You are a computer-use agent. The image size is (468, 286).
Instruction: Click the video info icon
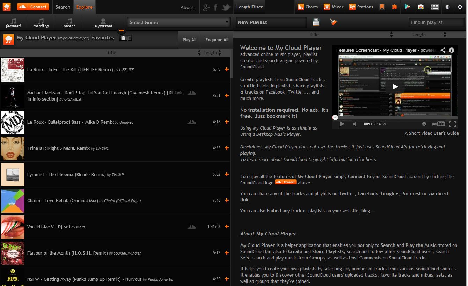(452, 50)
